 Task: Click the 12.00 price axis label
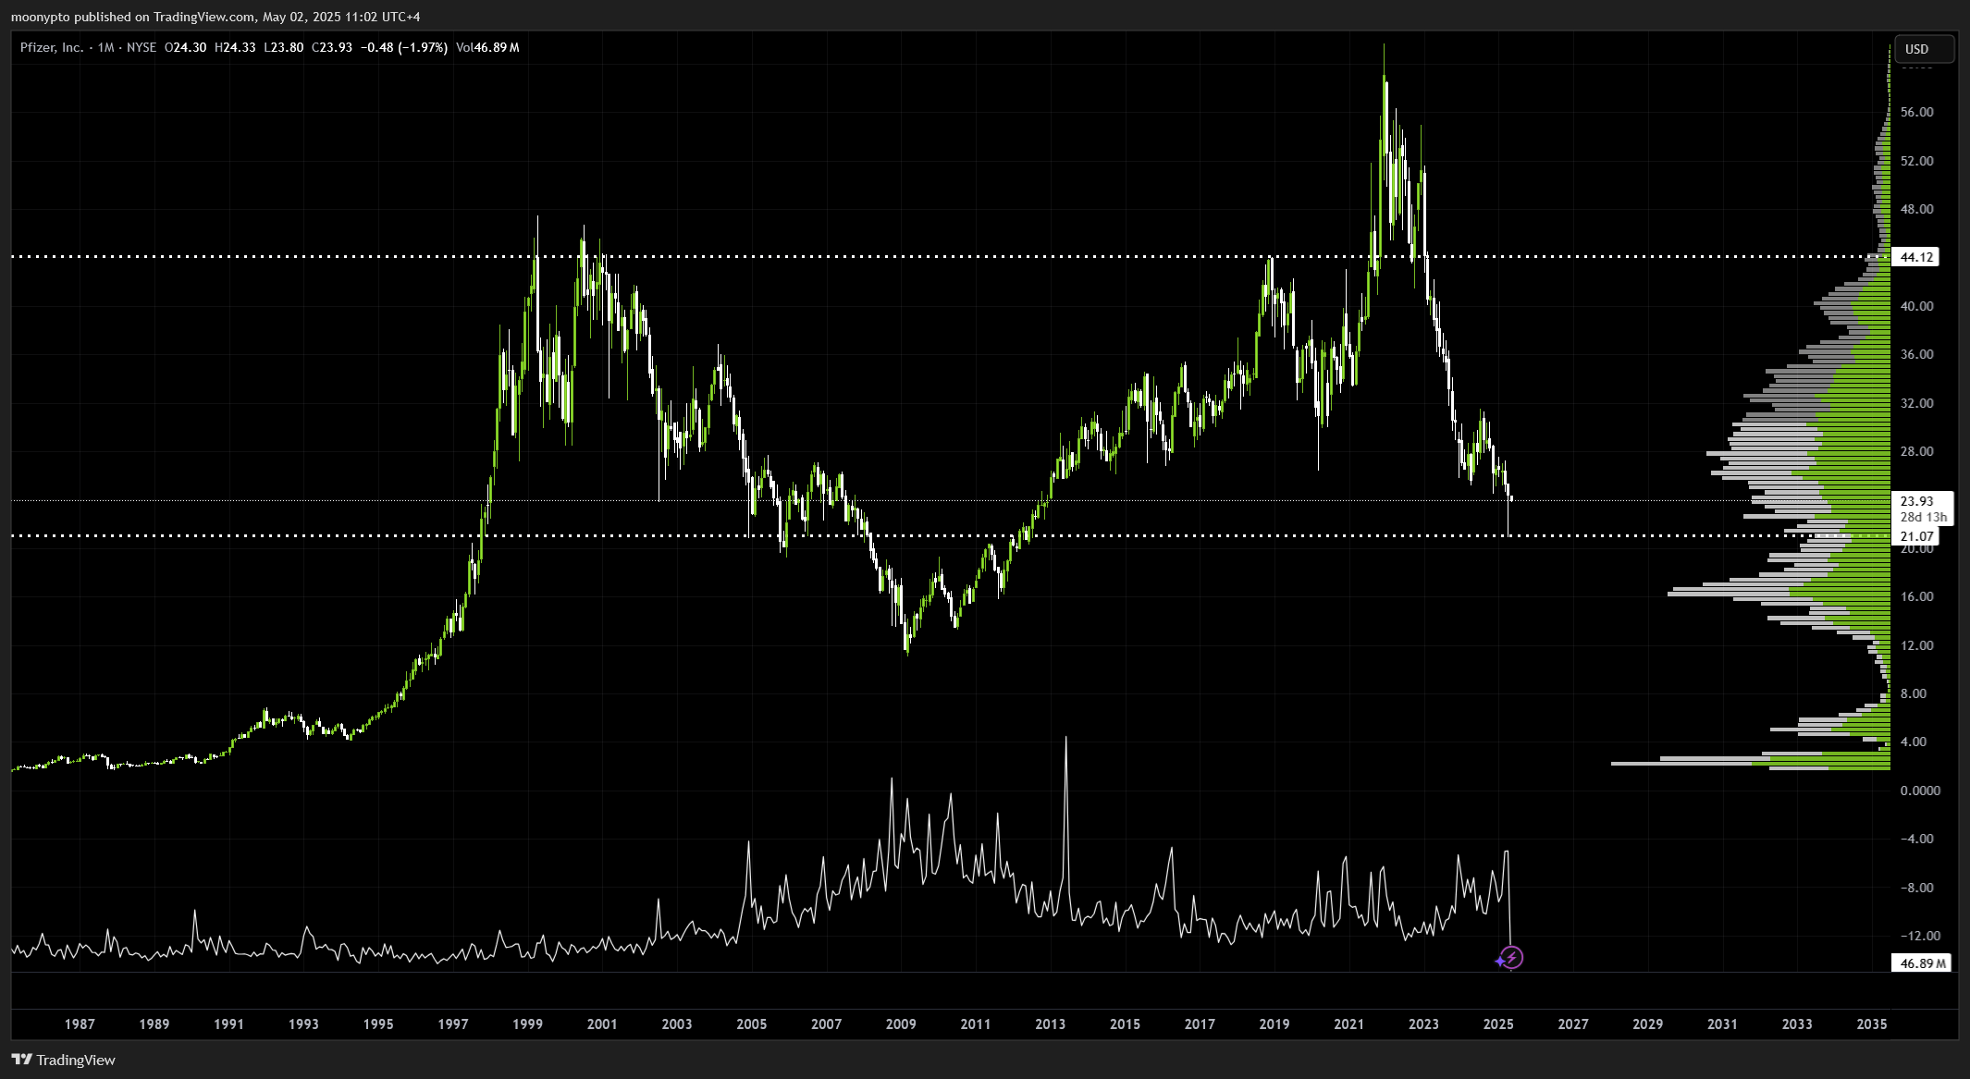tap(1917, 645)
